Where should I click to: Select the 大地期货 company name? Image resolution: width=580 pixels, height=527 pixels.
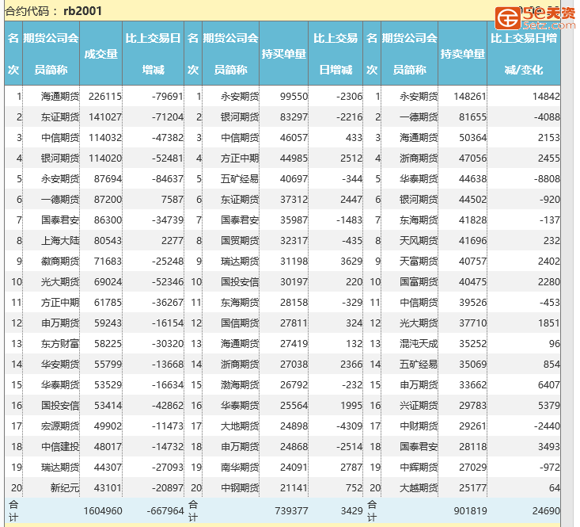pos(240,426)
